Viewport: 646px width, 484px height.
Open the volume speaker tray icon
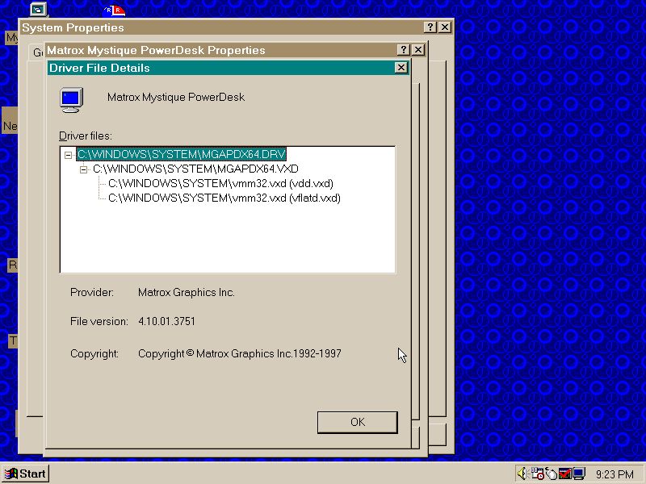522,474
